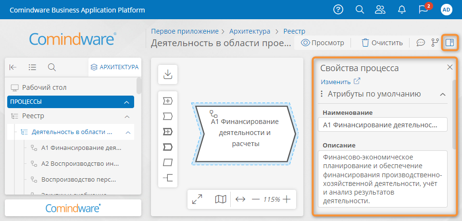Open flagged conversations with badge 2

(x=425, y=9)
